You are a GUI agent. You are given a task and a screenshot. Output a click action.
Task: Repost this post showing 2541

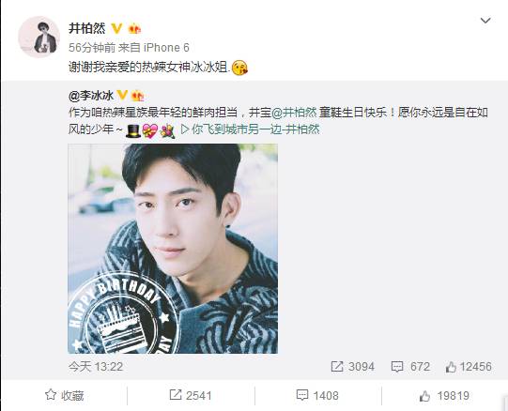(x=191, y=395)
